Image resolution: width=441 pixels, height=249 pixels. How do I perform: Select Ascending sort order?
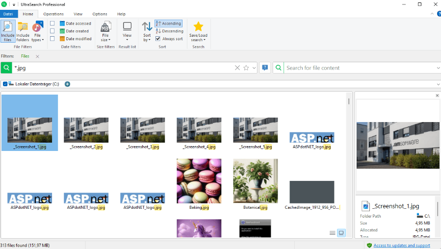point(168,24)
